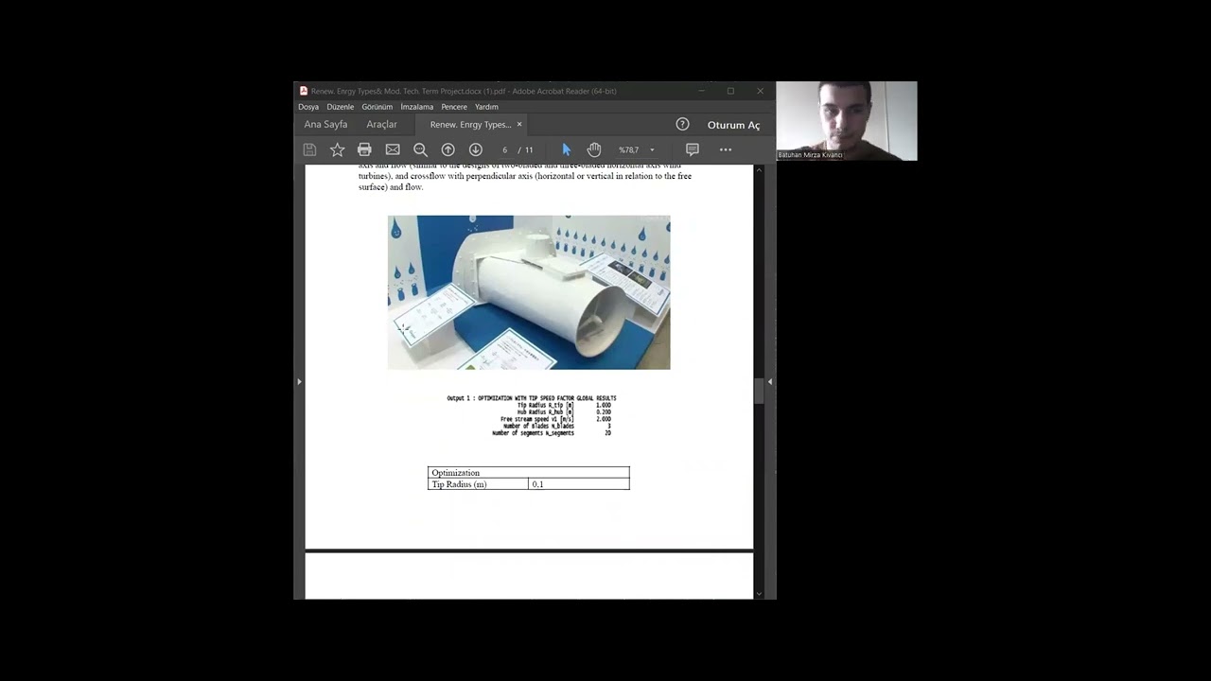Click the Acrobat PDF icon in title bar
The width and height of the screenshot is (1211, 681).
(304, 91)
